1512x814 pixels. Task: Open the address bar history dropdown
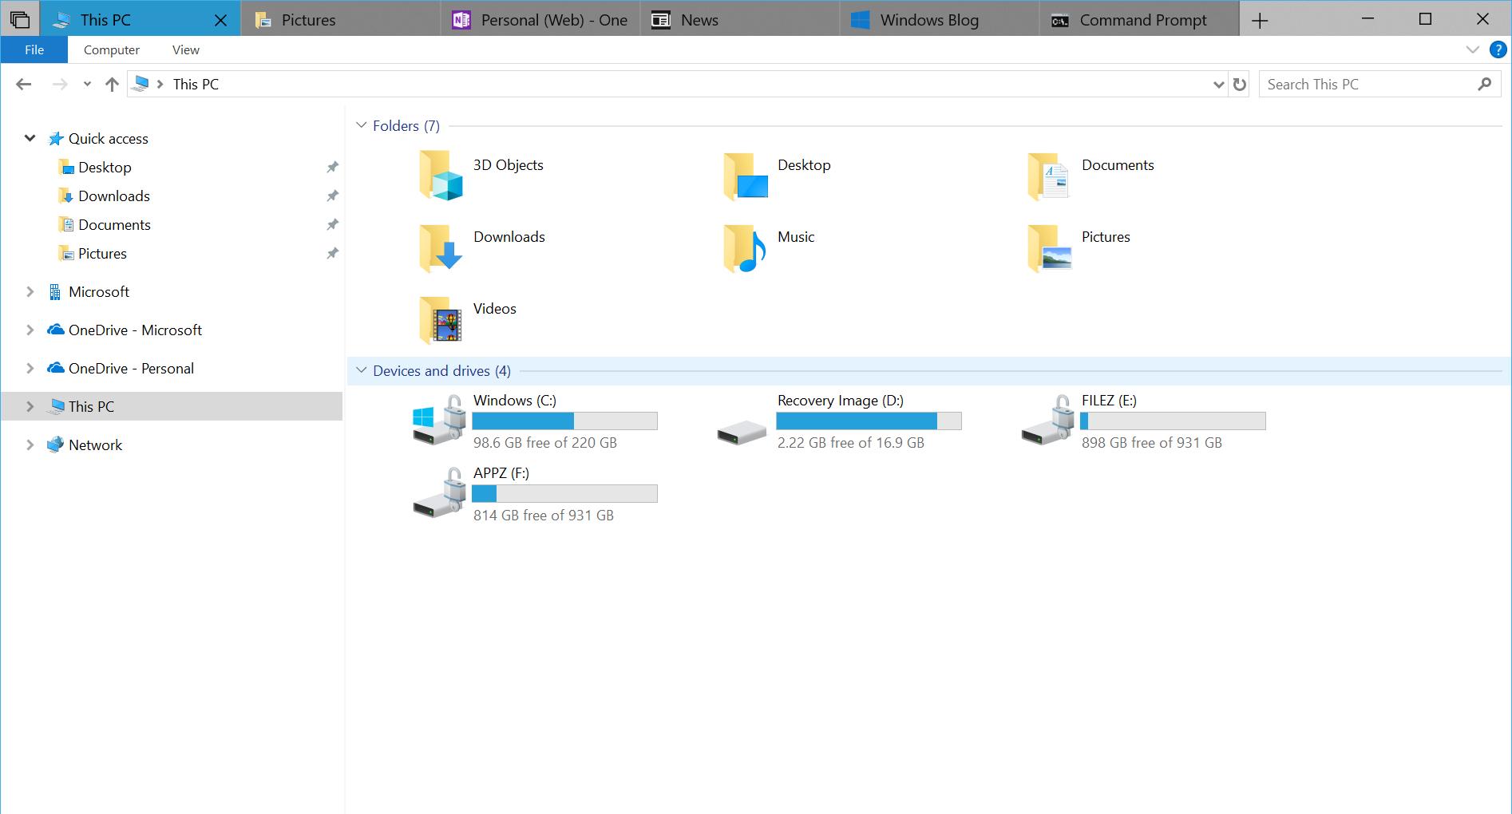[x=1219, y=84]
